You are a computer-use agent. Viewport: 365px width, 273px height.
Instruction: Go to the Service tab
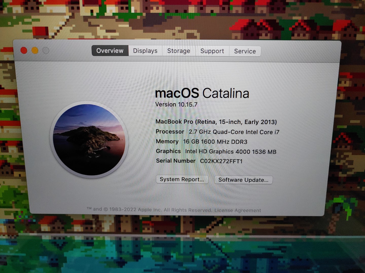(x=245, y=51)
